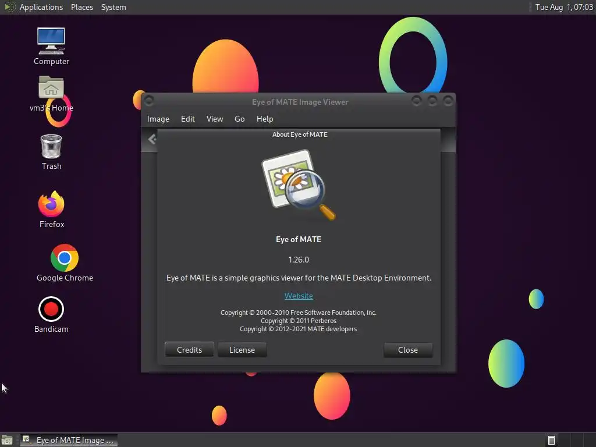Click the version number 1.26.0
This screenshot has height=447, width=596.
point(299,260)
